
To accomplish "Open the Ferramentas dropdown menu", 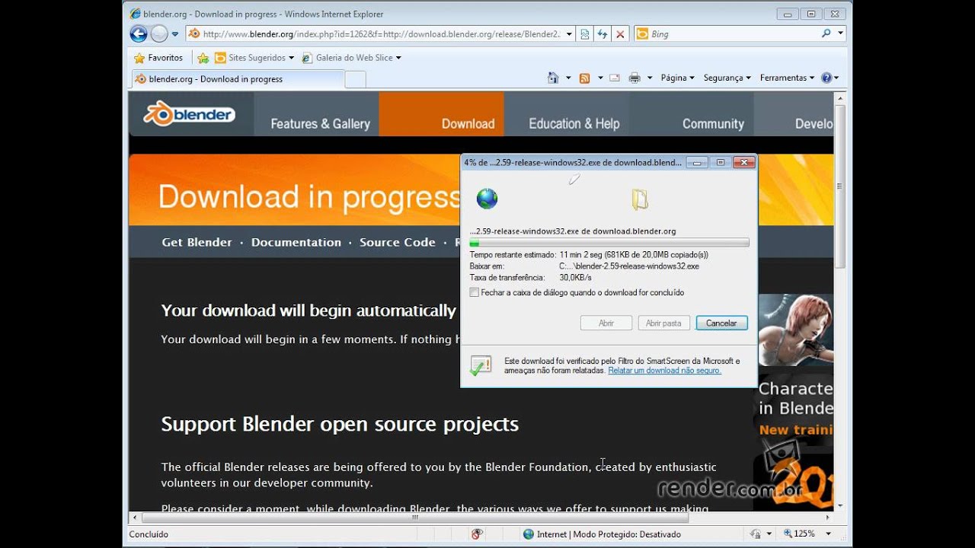I will pyautogui.click(x=787, y=78).
